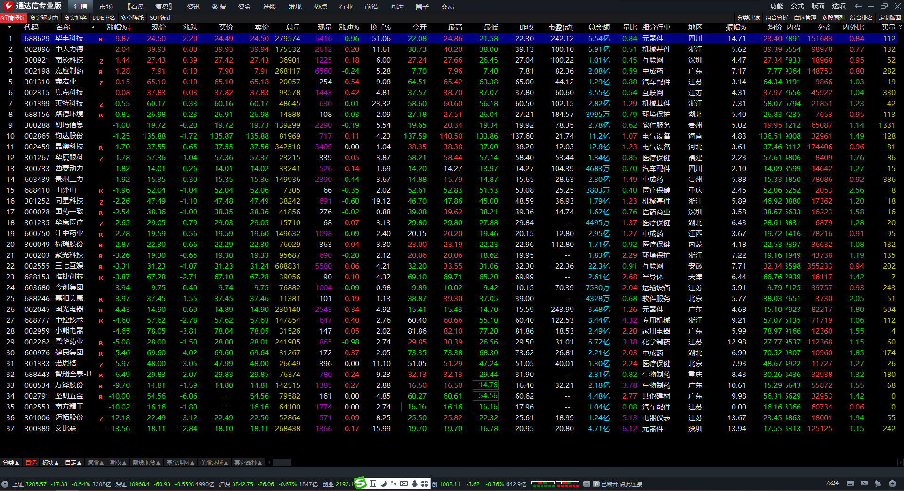This screenshot has width=904, height=491.
Task: Click the 综合排名 button
Action: coord(862,17)
